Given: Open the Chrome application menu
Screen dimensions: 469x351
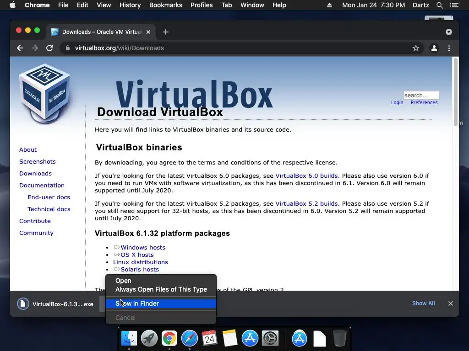Looking at the screenshot, I should click(37, 5).
